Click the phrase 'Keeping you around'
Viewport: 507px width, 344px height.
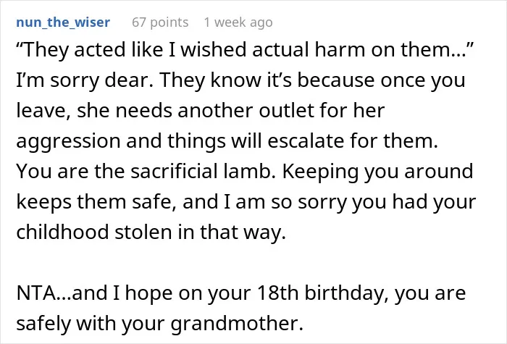tap(377, 172)
